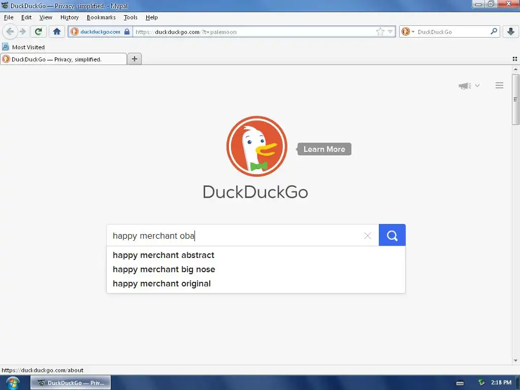Open the megaphone announcements dropdown
This screenshot has width=520, height=390.
point(469,85)
